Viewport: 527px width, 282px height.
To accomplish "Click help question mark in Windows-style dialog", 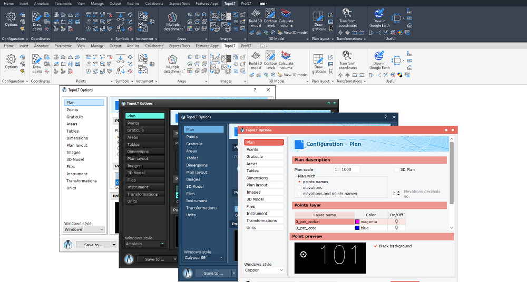I will (255, 90).
